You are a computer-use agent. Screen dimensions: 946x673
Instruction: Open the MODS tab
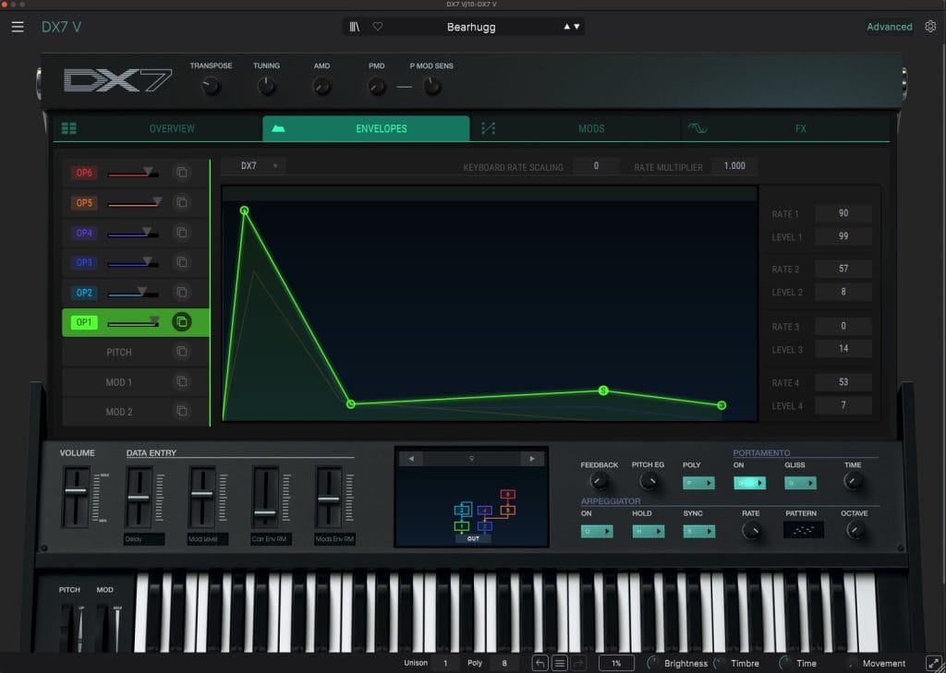click(591, 128)
